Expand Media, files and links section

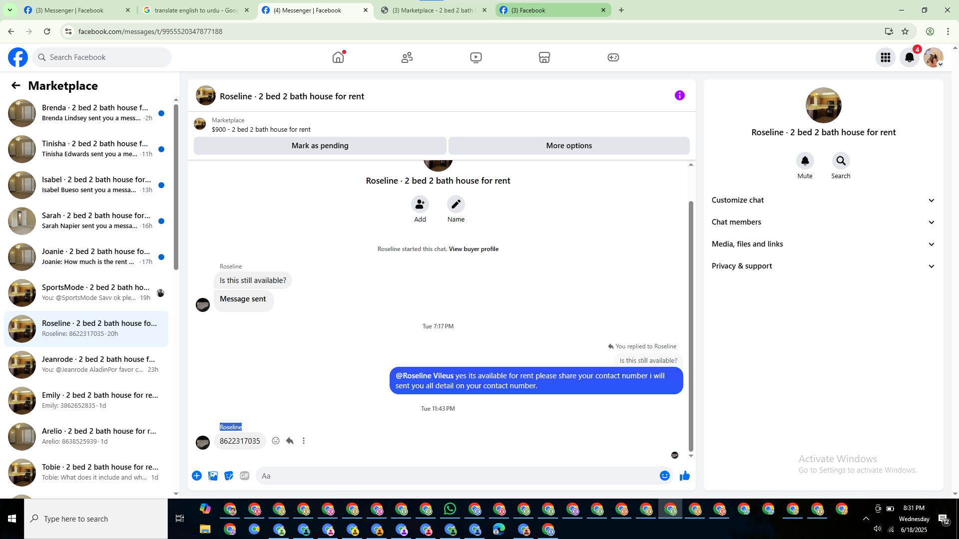point(823,244)
